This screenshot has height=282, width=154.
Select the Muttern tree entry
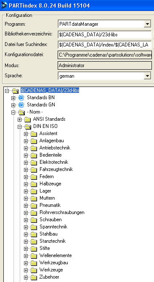pos(47,198)
